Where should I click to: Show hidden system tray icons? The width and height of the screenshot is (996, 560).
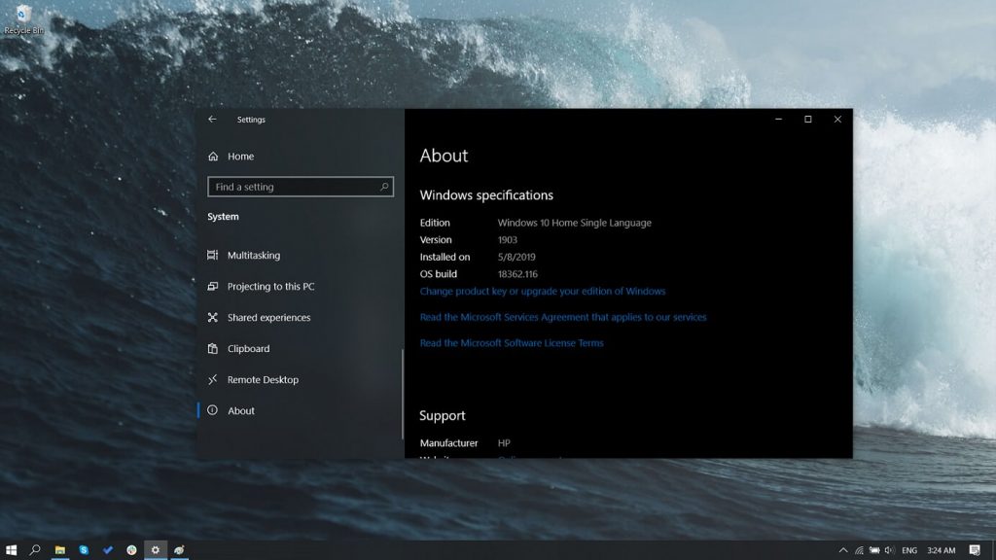coord(843,550)
